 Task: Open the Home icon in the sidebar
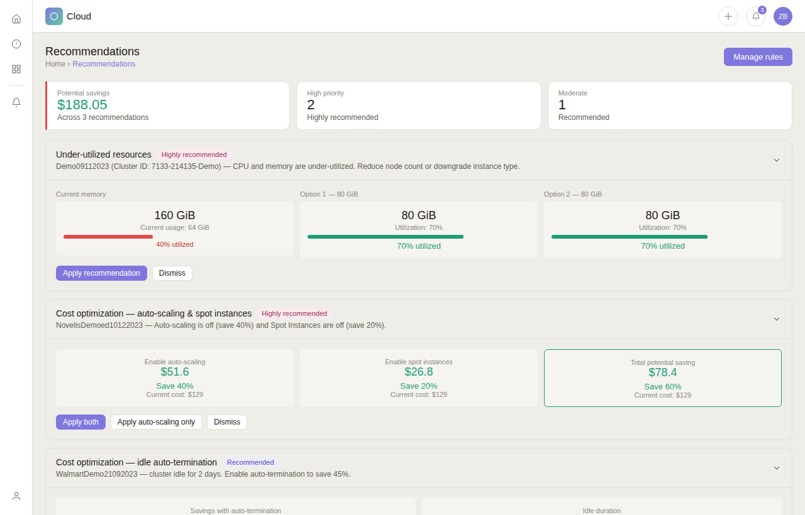(x=16, y=19)
